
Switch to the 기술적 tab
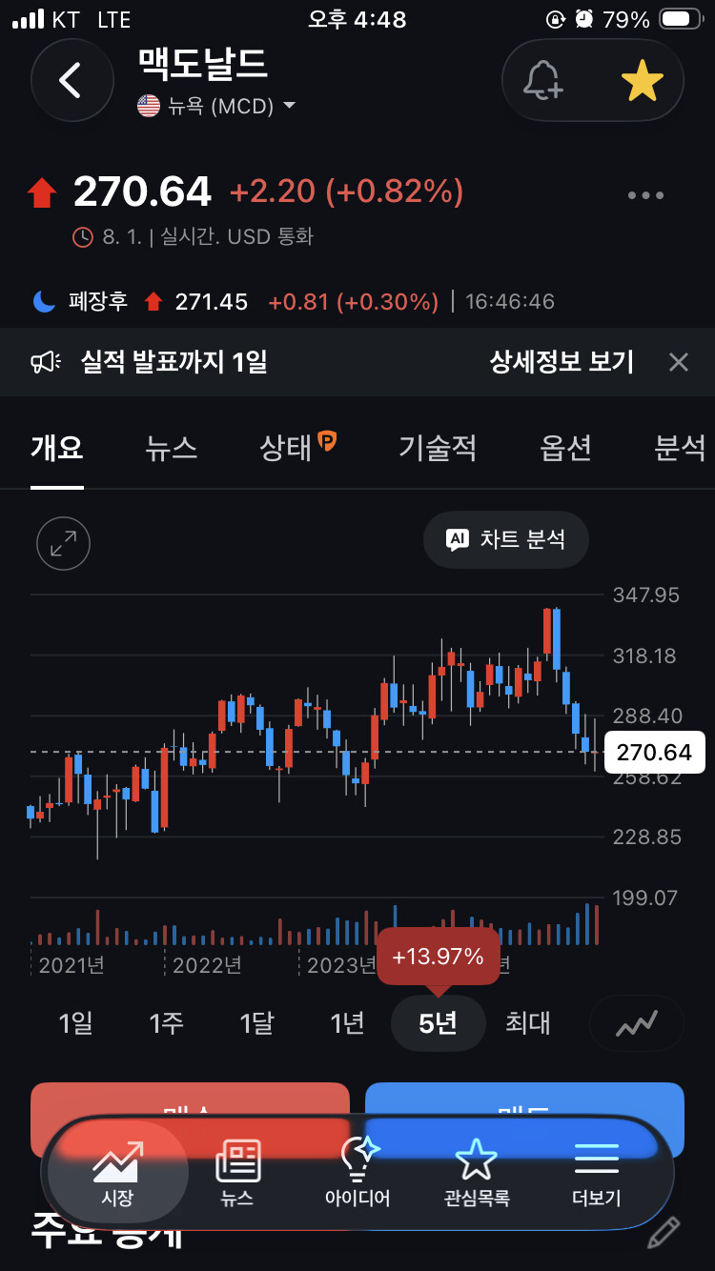coord(438,448)
